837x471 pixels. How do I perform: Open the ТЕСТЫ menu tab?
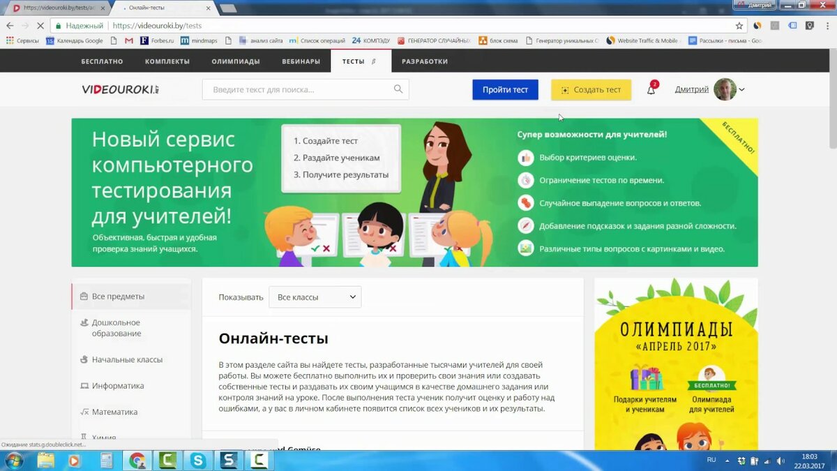[x=361, y=61]
